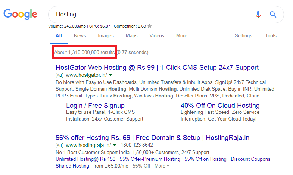Open the Shared Hosting link

pyautogui.click(x=72, y=166)
